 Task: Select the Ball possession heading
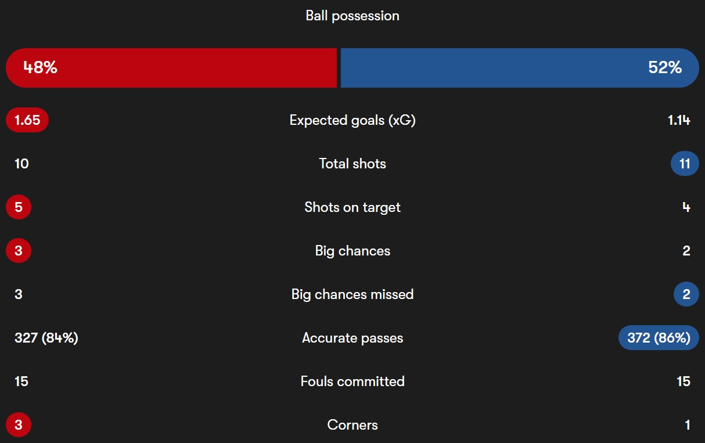352,16
